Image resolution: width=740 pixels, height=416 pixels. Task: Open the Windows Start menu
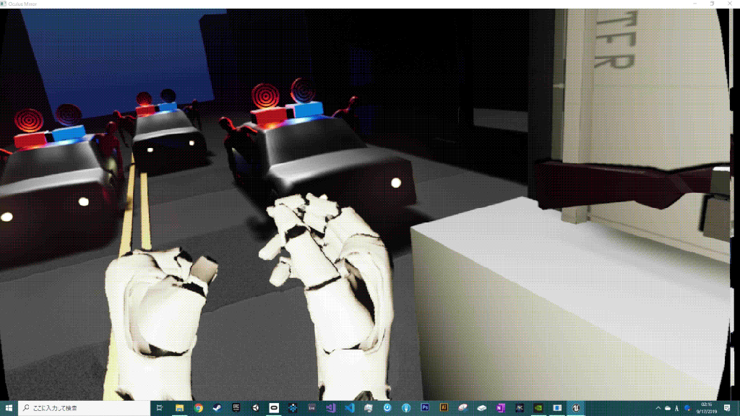pyautogui.click(x=9, y=408)
